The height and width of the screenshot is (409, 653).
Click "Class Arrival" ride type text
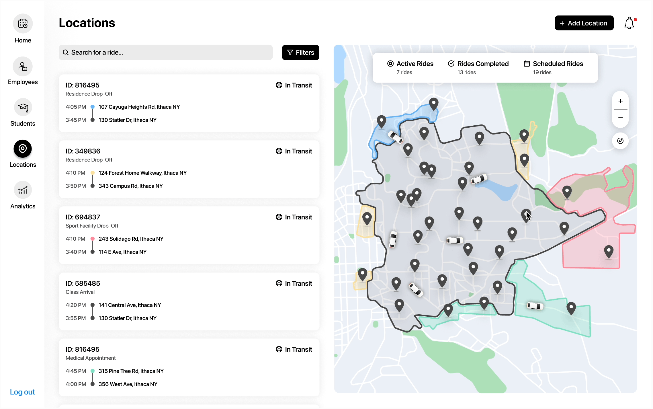80,292
